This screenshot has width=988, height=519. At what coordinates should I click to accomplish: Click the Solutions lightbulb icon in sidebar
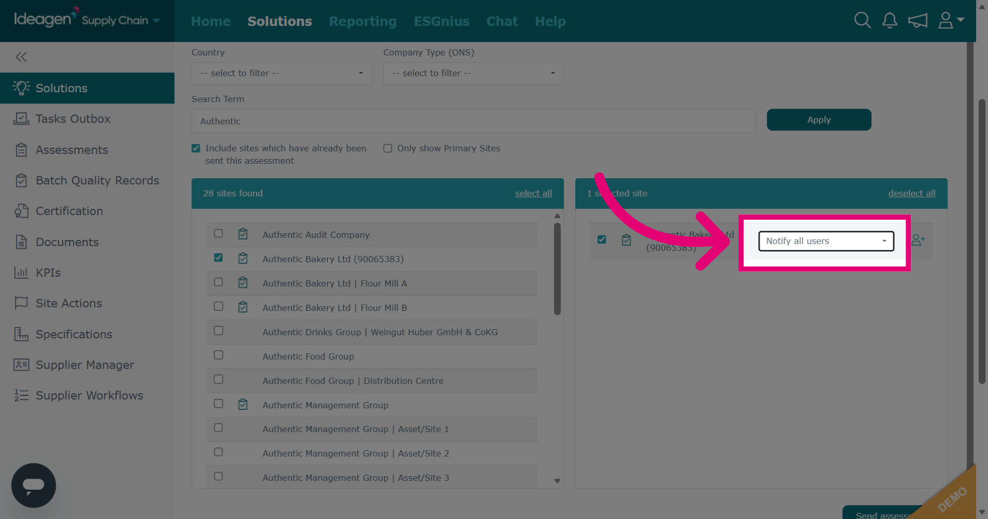[x=21, y=88]
